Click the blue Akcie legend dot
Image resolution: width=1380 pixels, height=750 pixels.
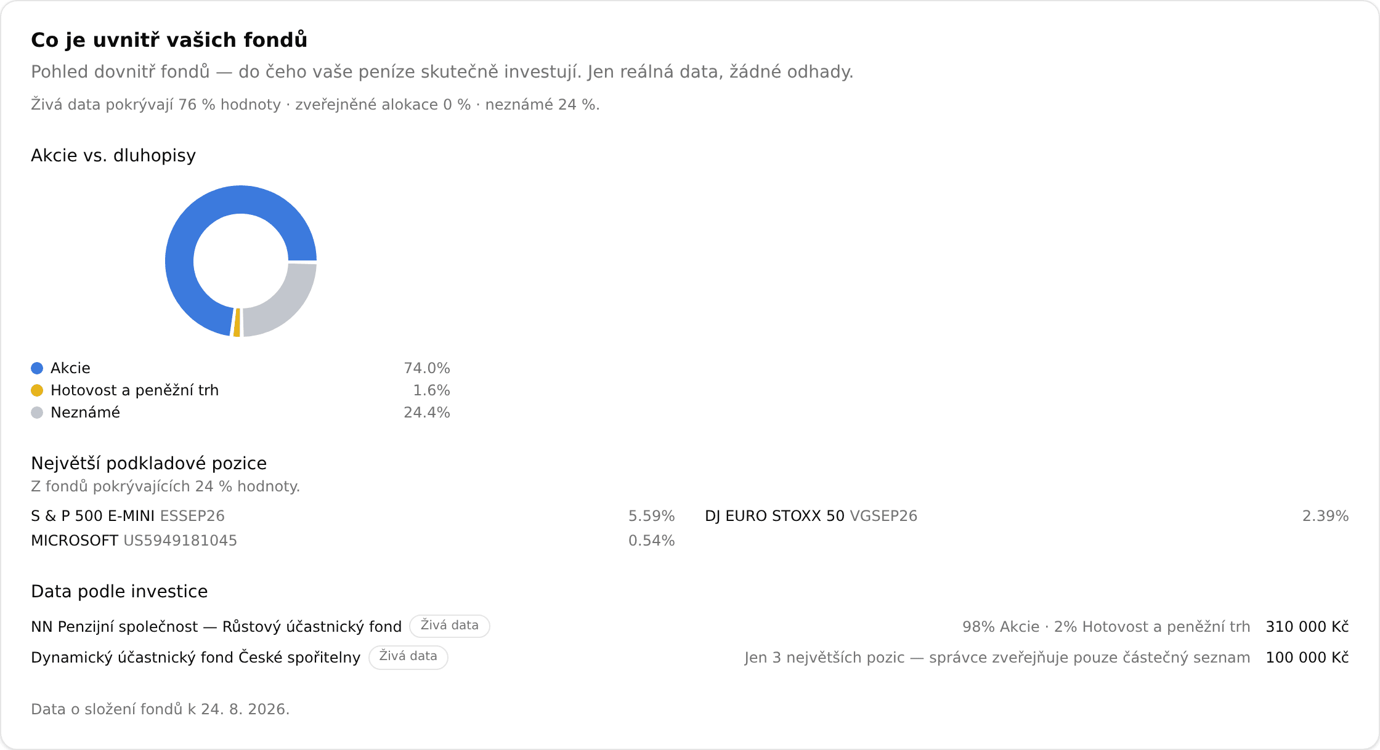pyautogui.click(x=37, y=368)
